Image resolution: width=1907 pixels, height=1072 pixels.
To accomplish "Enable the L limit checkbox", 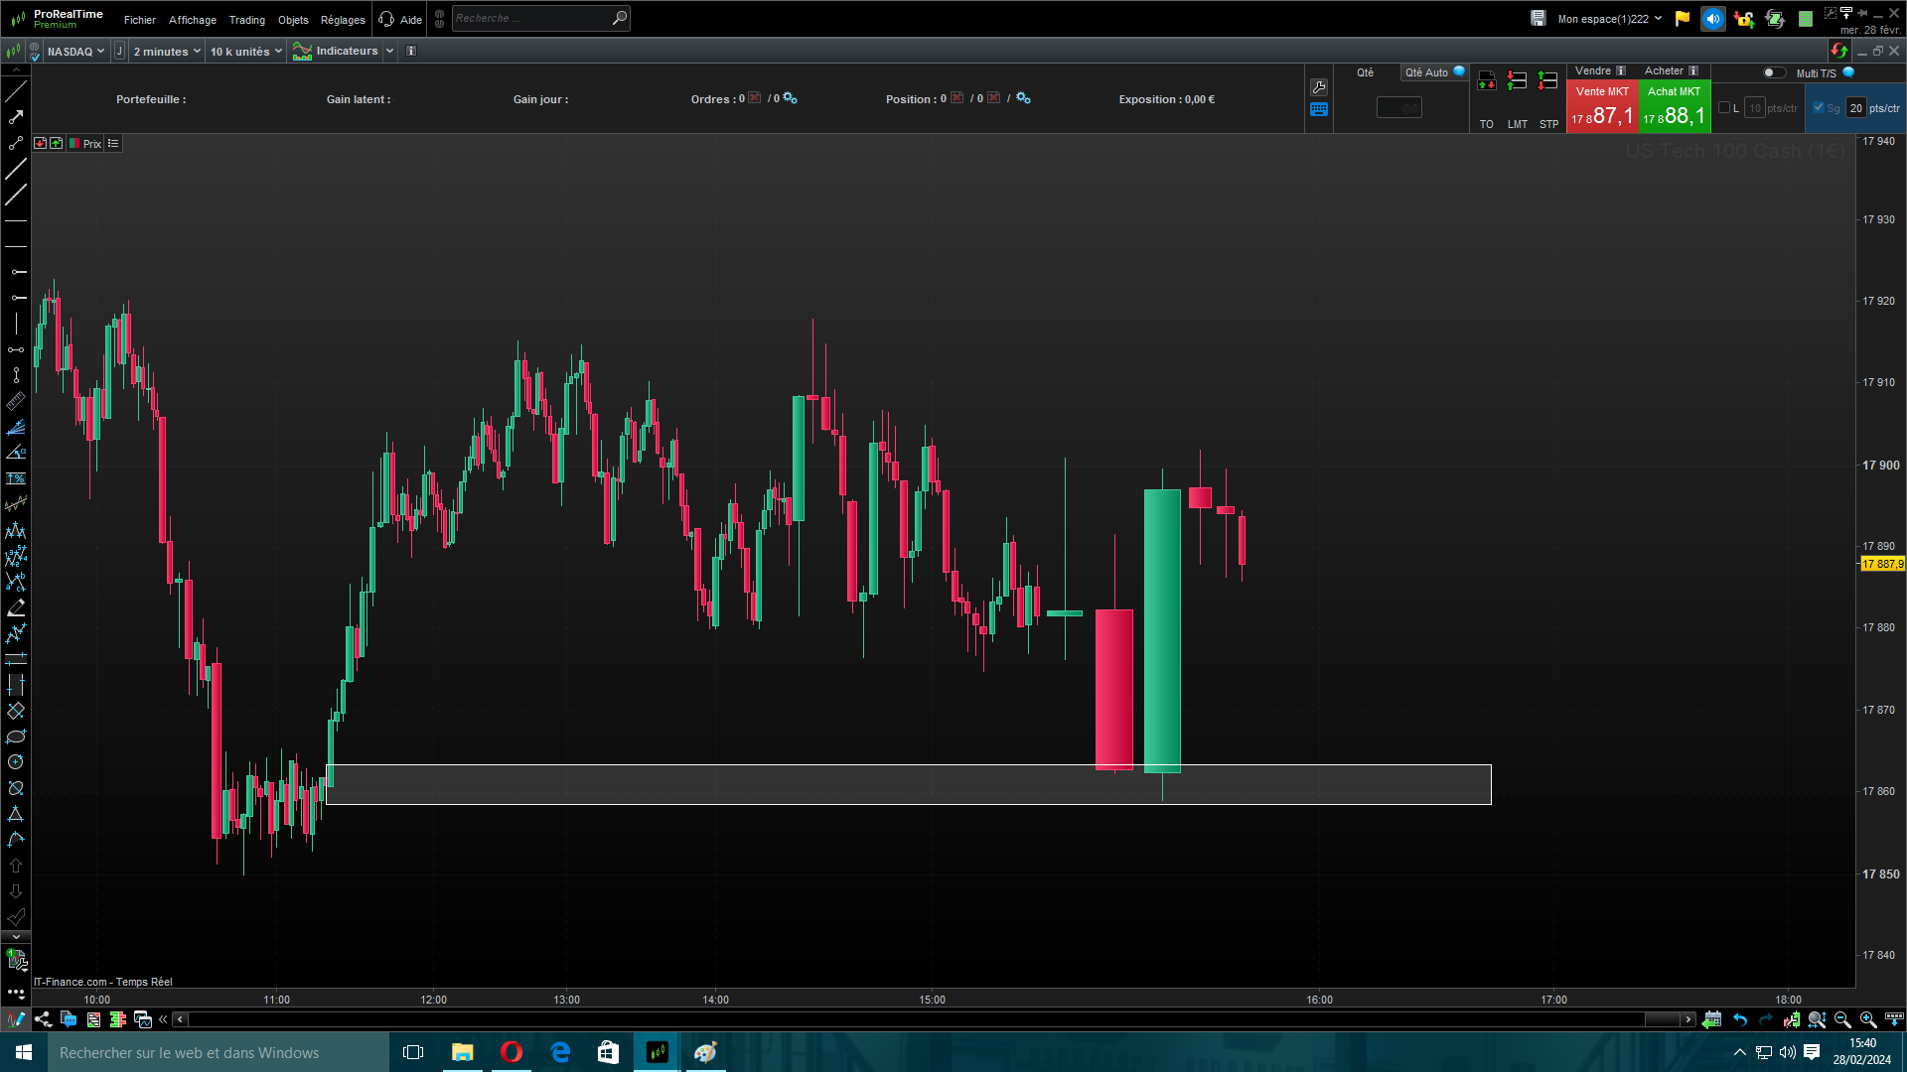I will pyautogui.click(x=1724, y=108).
